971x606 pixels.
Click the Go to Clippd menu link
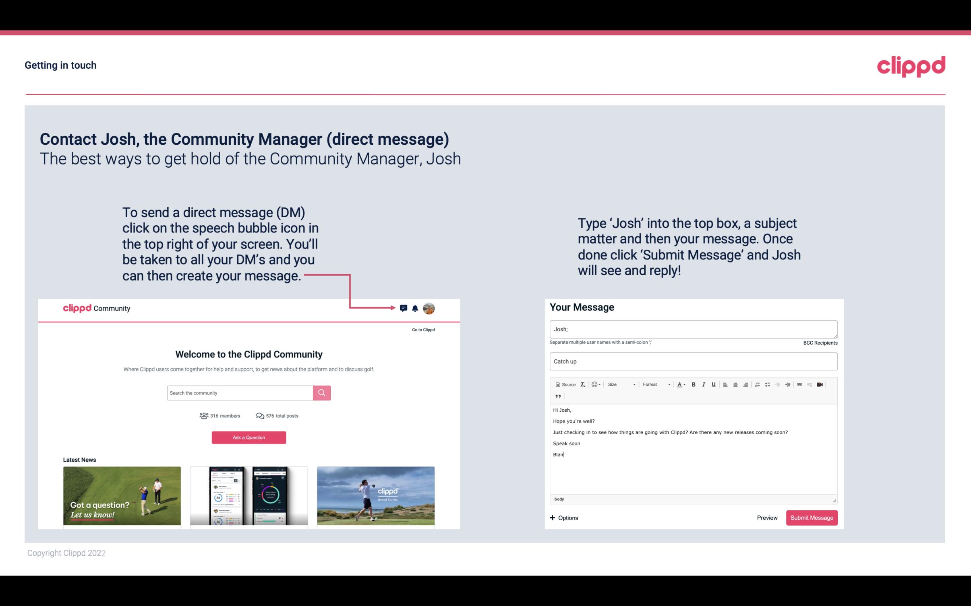tap(422, 329)
